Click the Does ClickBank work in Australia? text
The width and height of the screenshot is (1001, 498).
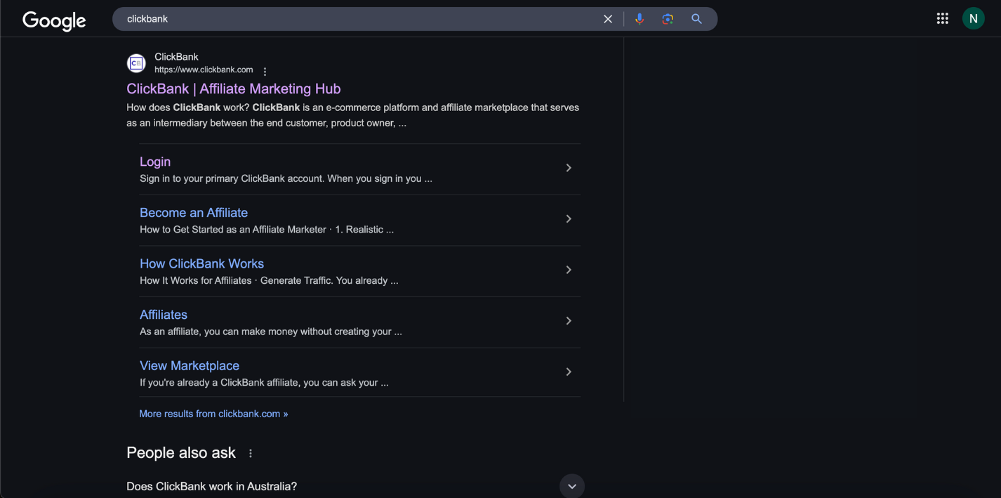click(x=211, y=486)
